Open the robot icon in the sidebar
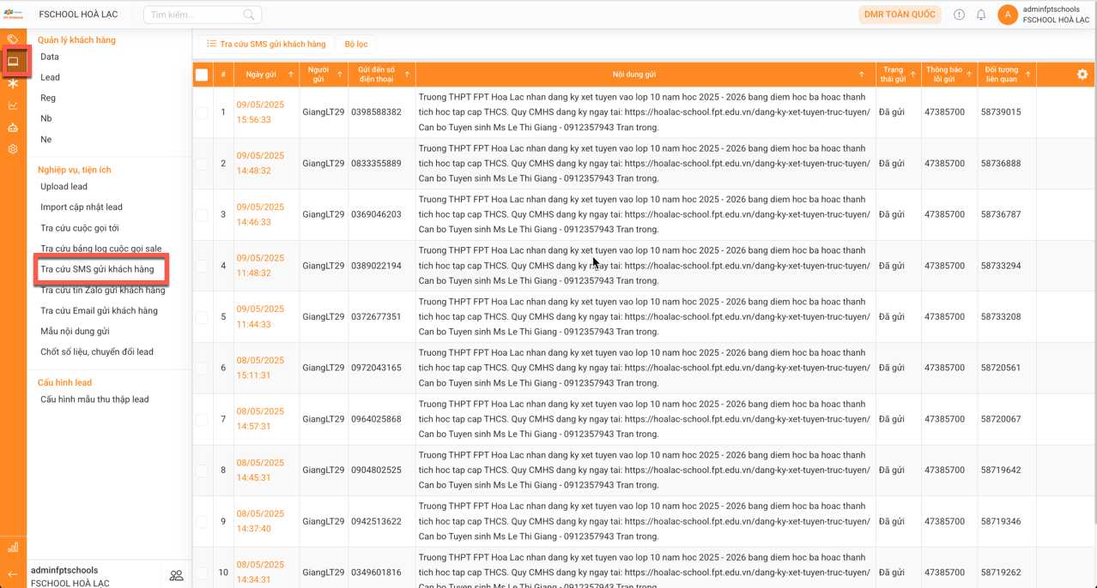 pos(13,128)
